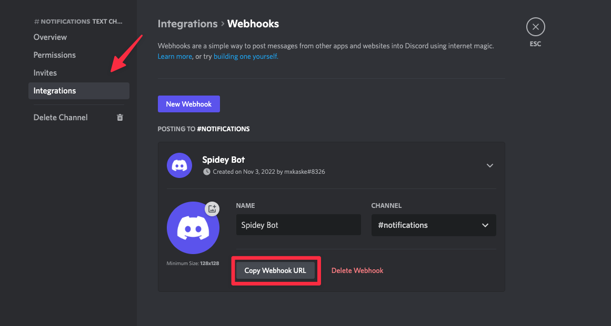Select the large Discord webhook avatar
This screenshot has width=611, height=326.
[x=193, y=228]
